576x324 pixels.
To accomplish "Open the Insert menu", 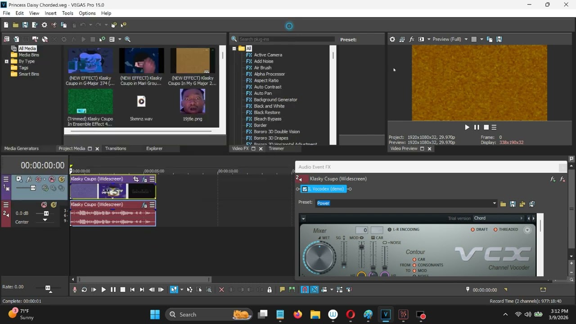I will [x=50, y=13].
